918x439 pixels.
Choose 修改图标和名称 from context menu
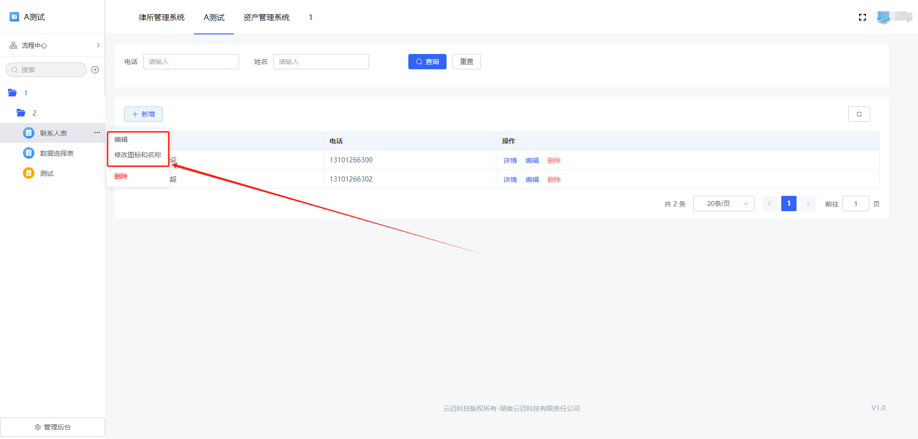(x=138, y=155)
